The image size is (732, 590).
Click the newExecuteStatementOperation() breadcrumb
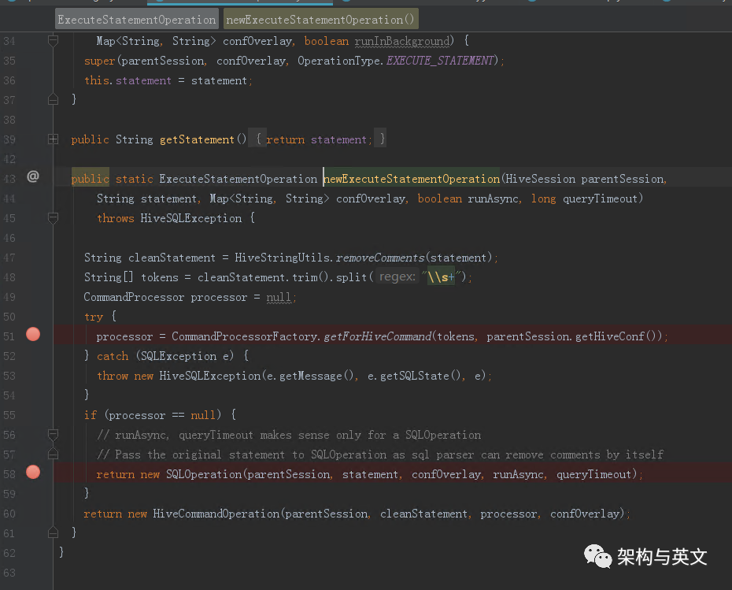click(x=320, y=20)
